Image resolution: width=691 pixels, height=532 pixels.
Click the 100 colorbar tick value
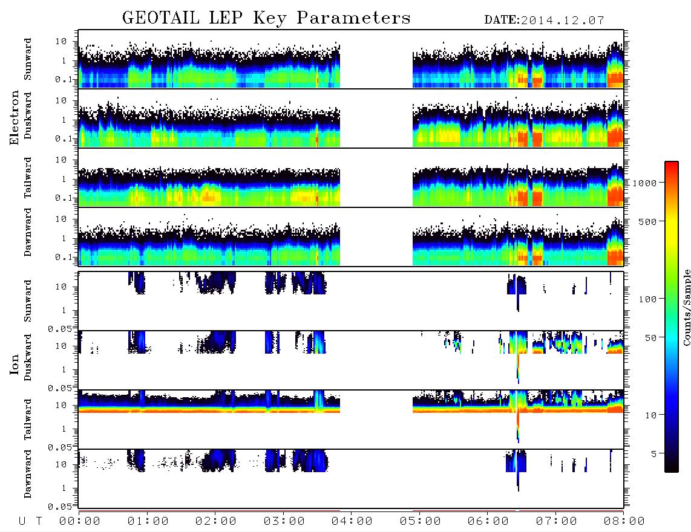pos(648,299)
